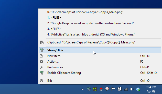The image size is (162, 94).
Task: Toggle main window with Show/Hide
Action: click(100, 50)
